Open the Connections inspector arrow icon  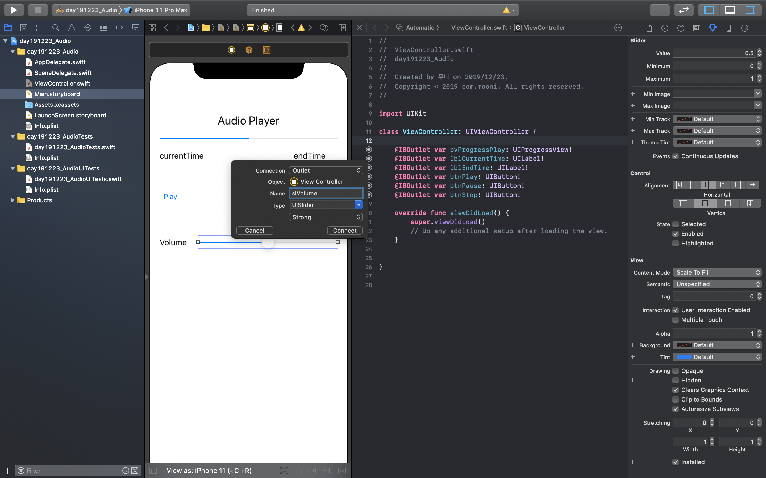[744, 28]
